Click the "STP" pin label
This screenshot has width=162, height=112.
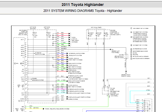coord(23,95)
